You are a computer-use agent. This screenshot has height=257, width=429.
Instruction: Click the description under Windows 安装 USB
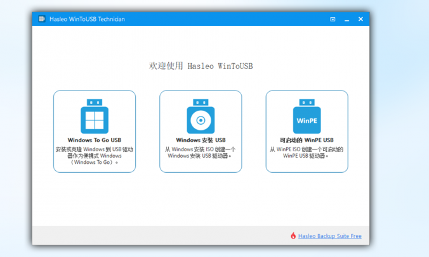[x=200, y=153]
